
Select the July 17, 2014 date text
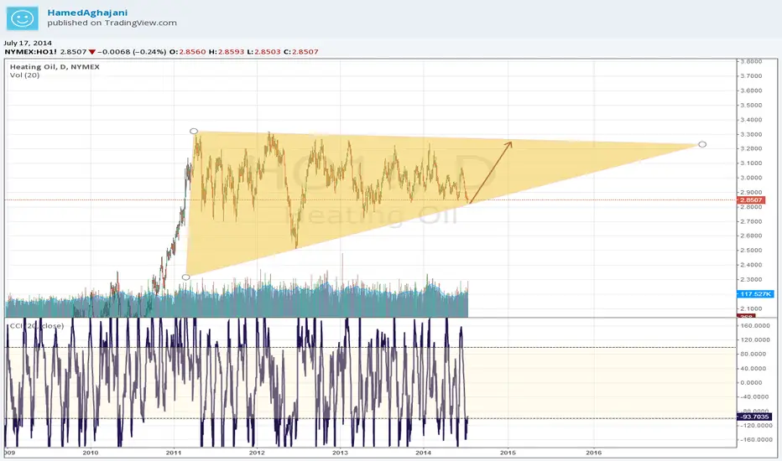pos(28,43)
